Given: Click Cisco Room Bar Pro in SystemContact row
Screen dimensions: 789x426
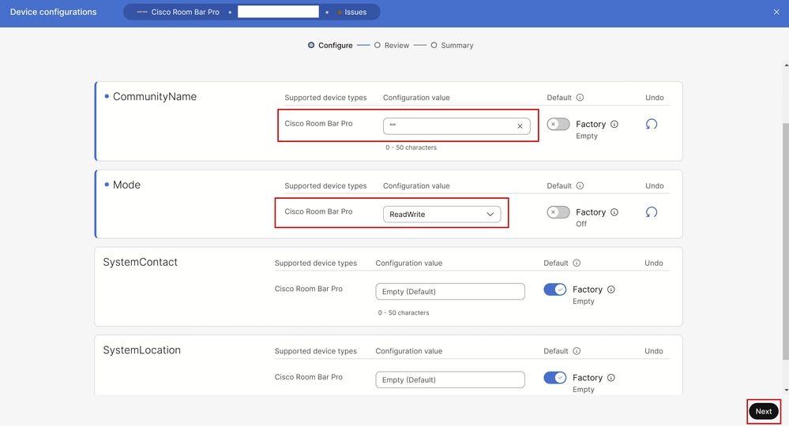Looking at the screenshot, I should pos(309,289).
